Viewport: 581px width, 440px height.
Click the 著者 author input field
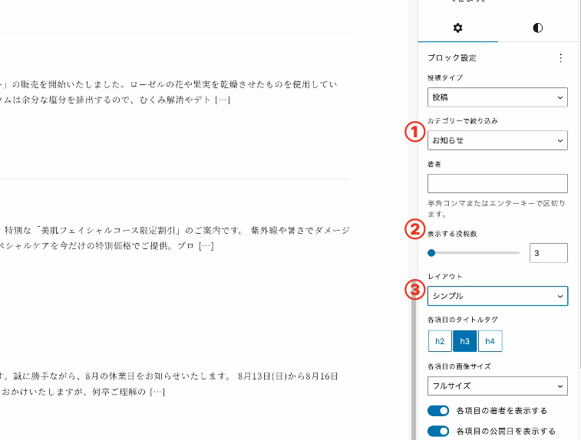click(497, 183)
